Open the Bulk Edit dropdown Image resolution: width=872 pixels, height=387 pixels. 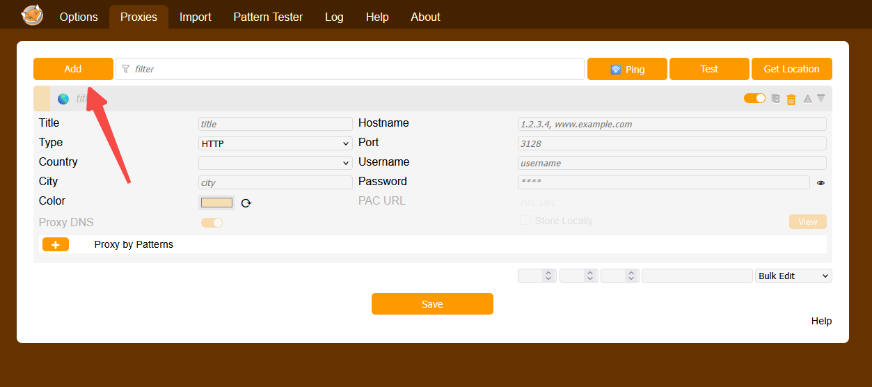793,276
